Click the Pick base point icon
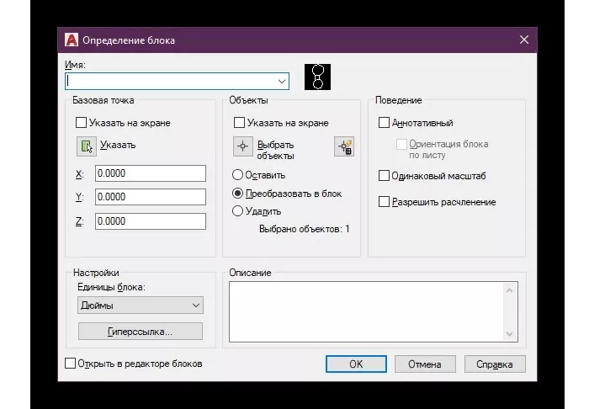Viewport: 589px width, 409px height. [x=87, y=146]
